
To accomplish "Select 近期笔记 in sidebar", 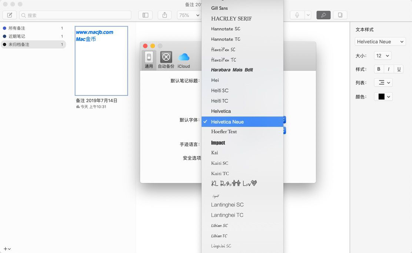I will 33,36.
